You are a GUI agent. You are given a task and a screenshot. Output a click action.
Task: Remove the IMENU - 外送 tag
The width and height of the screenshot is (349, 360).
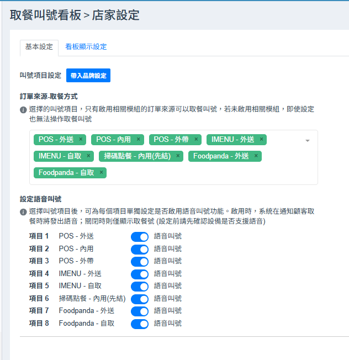click(x=261, y=140)
